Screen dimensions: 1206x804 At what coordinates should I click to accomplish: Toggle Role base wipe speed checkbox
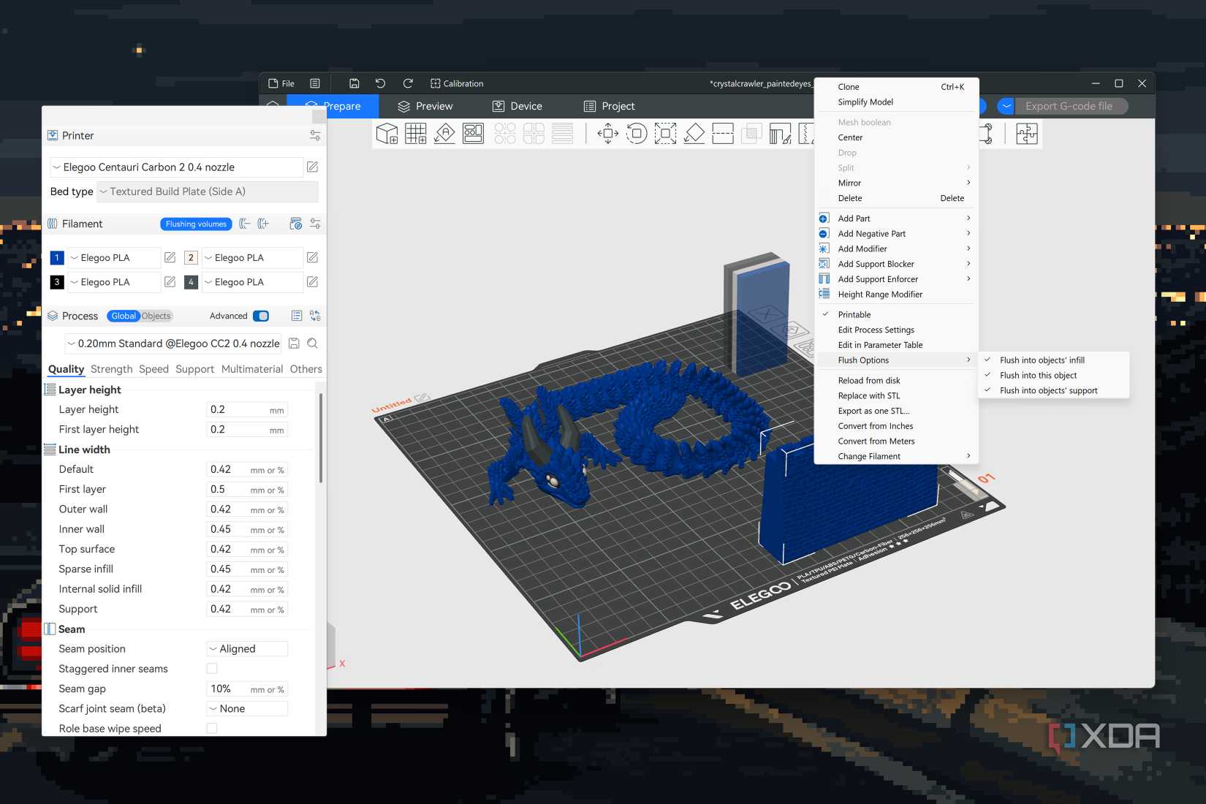click(212, 728)
